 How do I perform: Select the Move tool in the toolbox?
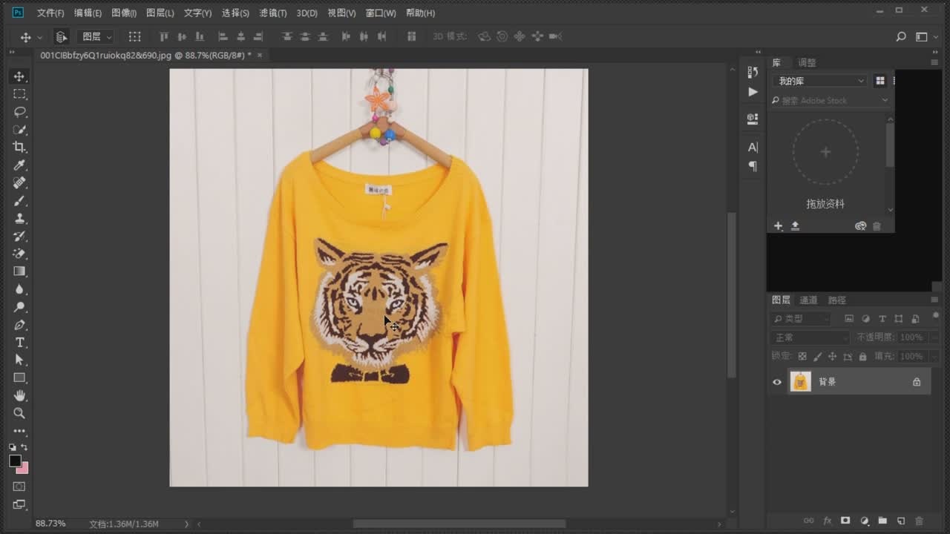19,76
